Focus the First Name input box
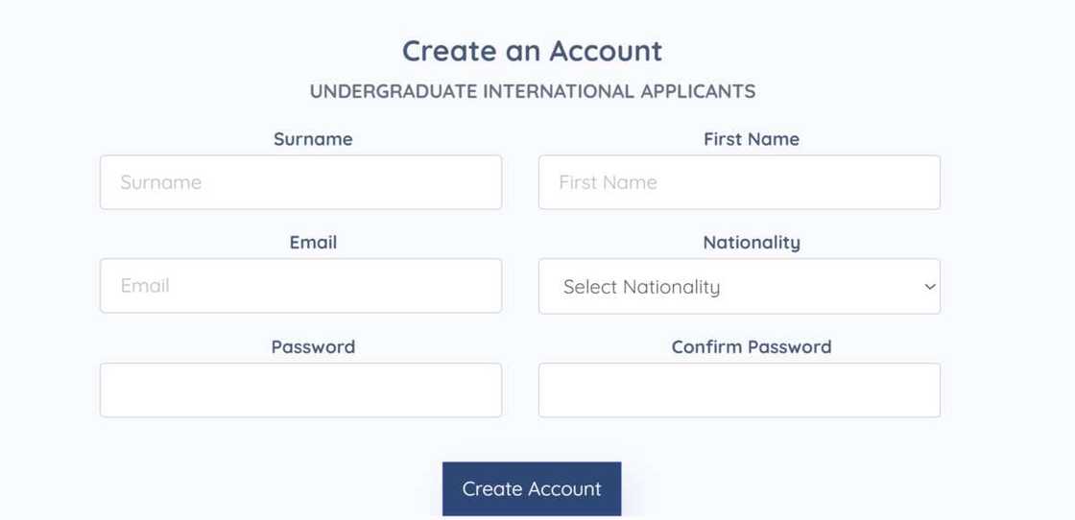Image resolution: width=1075 pixels, height=520 pixels. 739,182
